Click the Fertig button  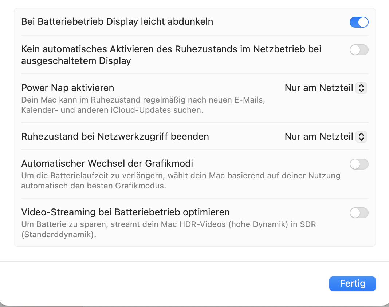[353, 283]
